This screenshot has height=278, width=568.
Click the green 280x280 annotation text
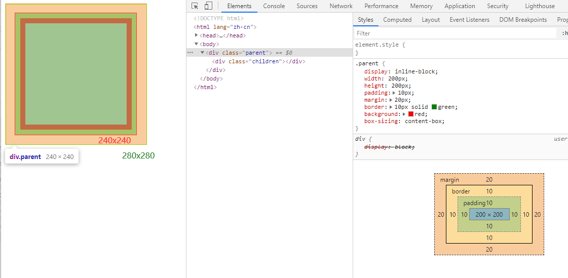click(138, 155)
